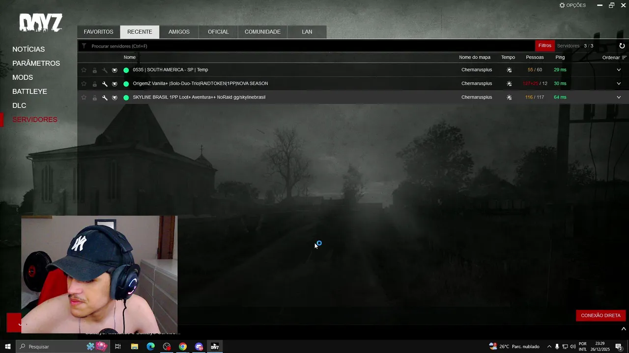Select server name '0535 | SOUTH AMERICA - SP | Temp'
The width and height of the screenshot is (629, 353).
[171, 70]
